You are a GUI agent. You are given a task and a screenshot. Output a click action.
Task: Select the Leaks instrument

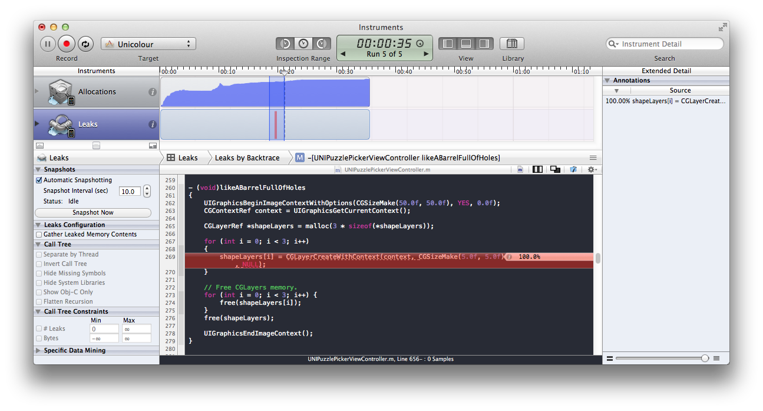click(97, 124)
